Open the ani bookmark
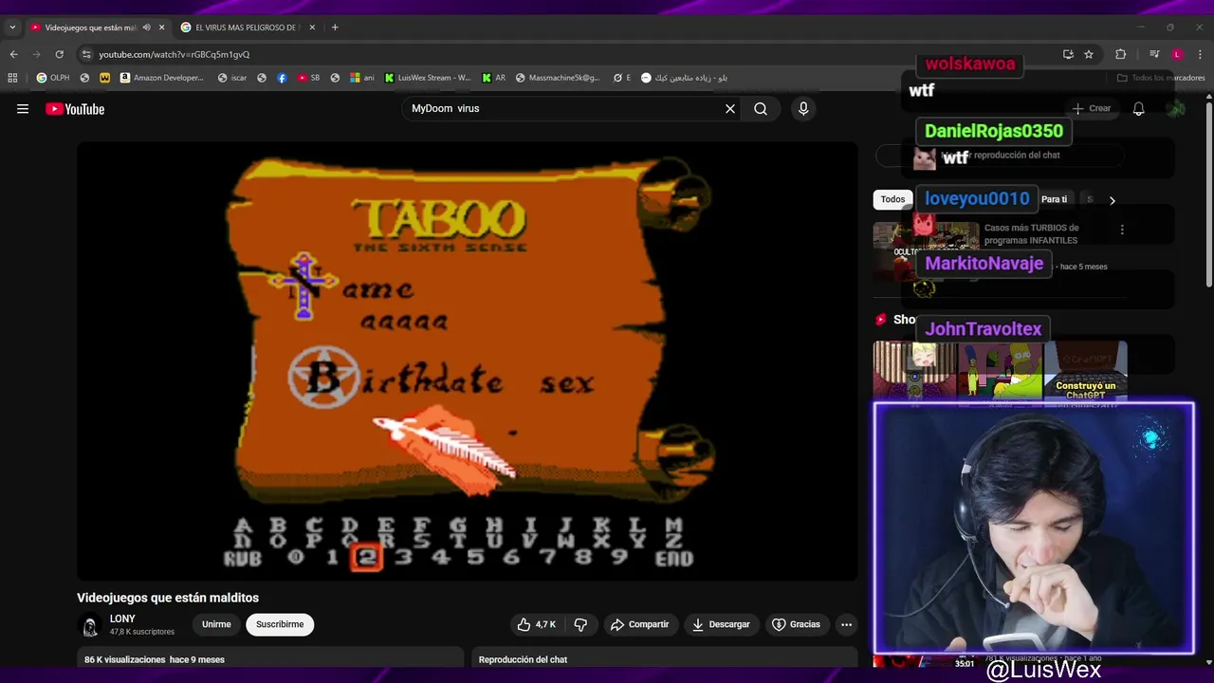This screenshot has height=683, width=1214. (x=362, y=78)
